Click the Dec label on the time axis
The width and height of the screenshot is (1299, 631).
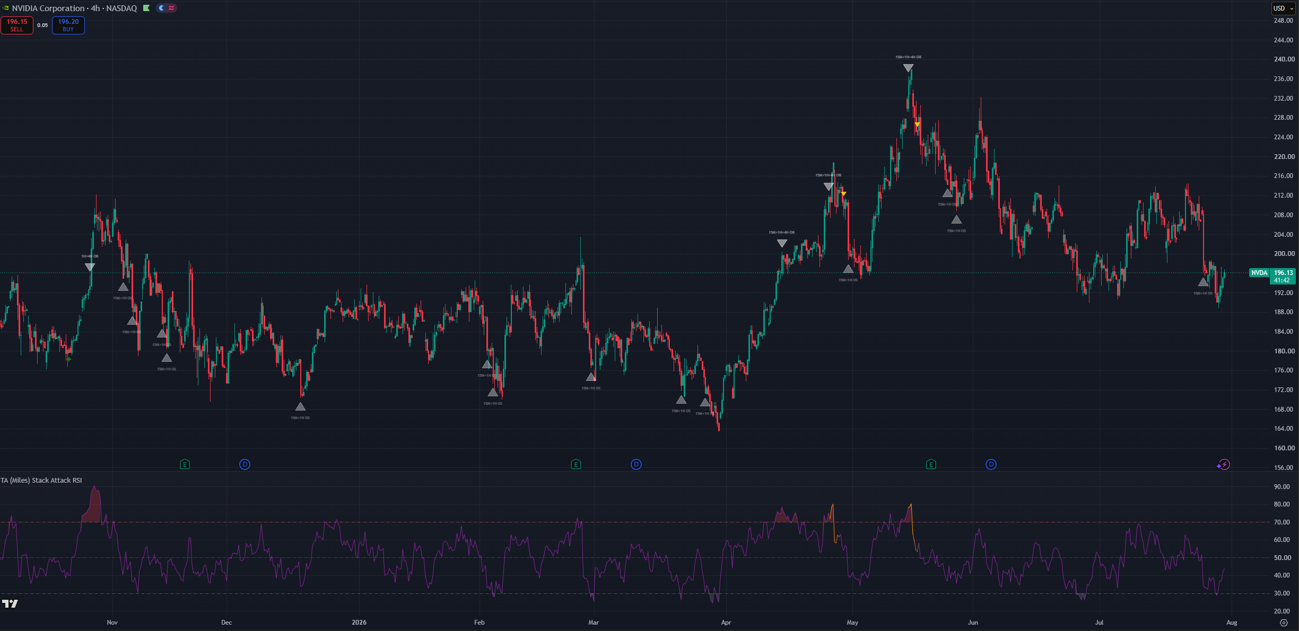(x=226, y=623)
